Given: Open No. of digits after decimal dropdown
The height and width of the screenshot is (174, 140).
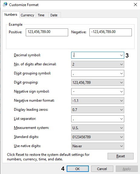Looking at the screenshot, I should point(98,64).
